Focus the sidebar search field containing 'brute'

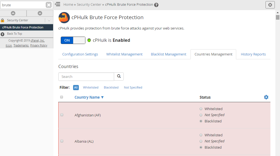click(23, 5)
